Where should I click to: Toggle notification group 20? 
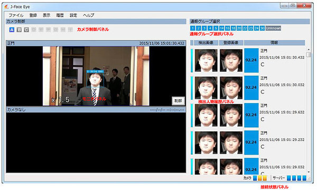tap(239, 28)
